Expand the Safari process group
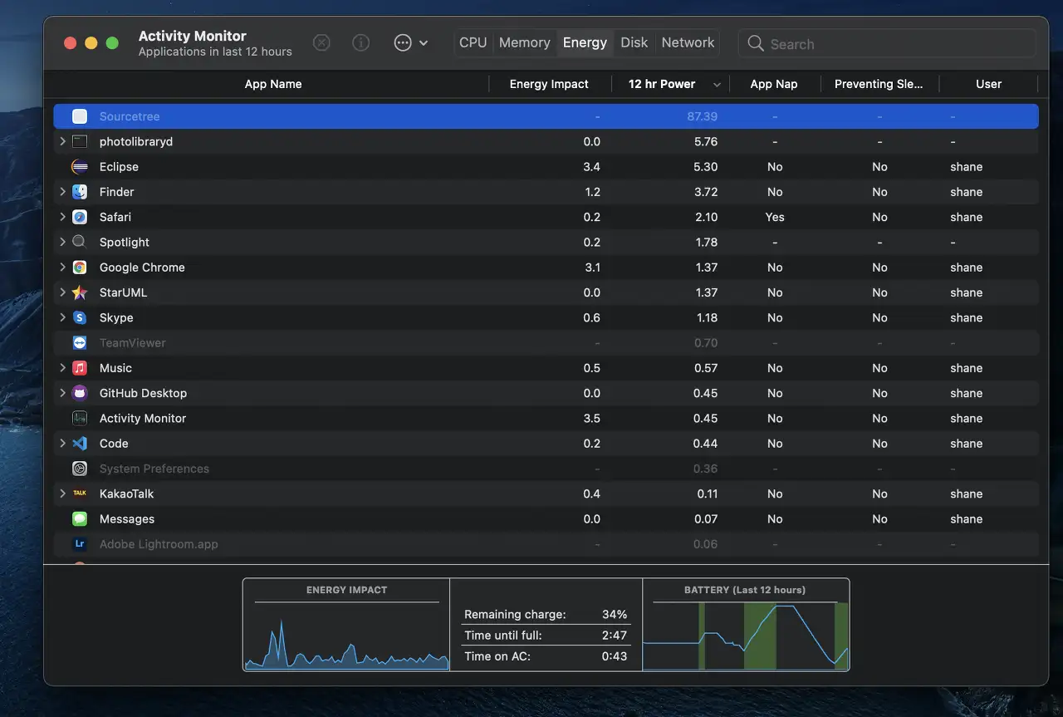Screen dimensions: 1063x717 pyautogui.click(x=62, y=217)
